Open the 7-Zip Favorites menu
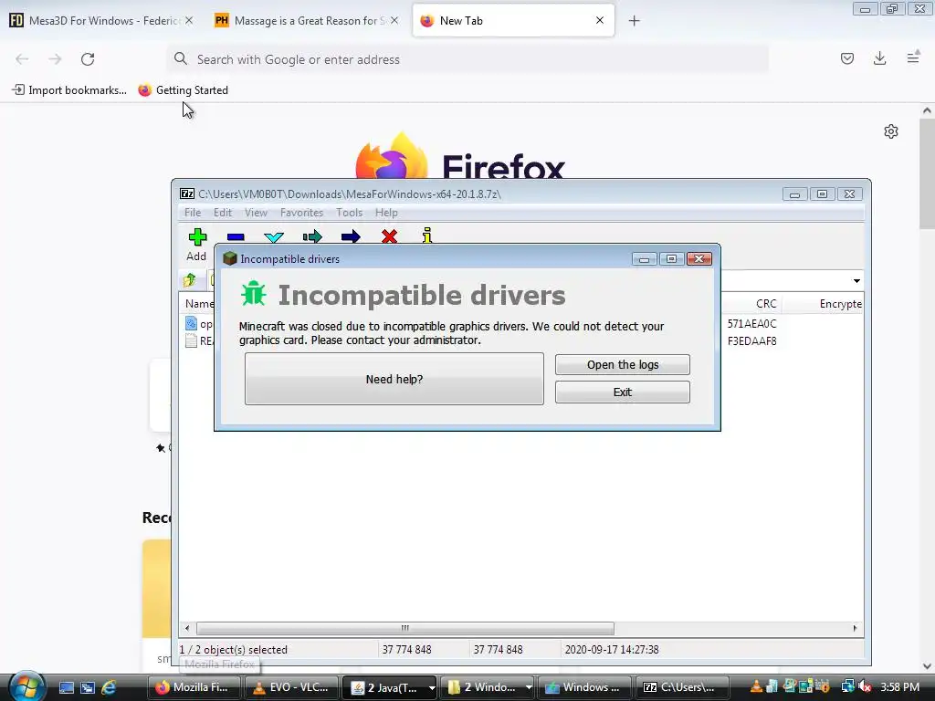Image resolution: width=935 pixels, height=701 pixels. (x=301, y=213)
